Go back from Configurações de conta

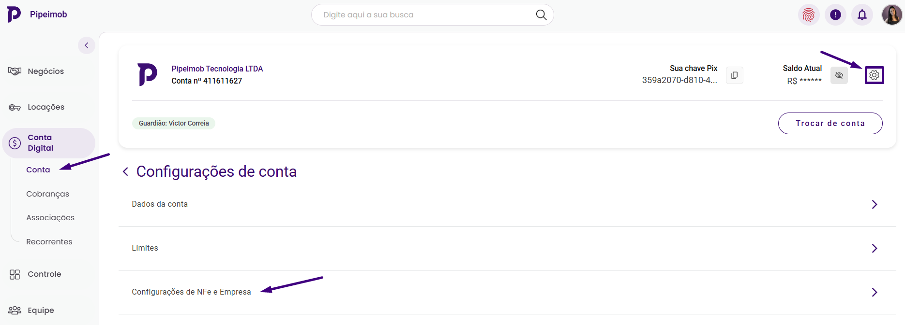click(x=125, y=172)
